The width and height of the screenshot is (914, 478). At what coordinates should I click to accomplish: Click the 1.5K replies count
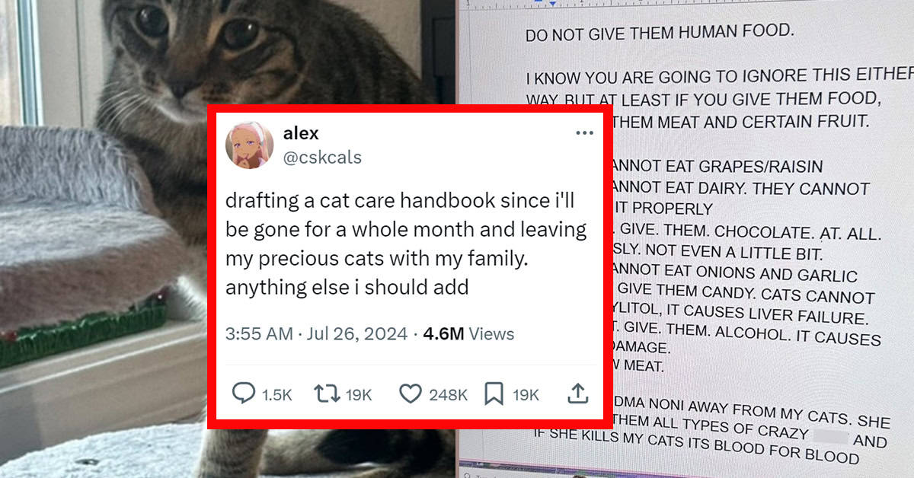pyautogui.click(x=276, y=394)
